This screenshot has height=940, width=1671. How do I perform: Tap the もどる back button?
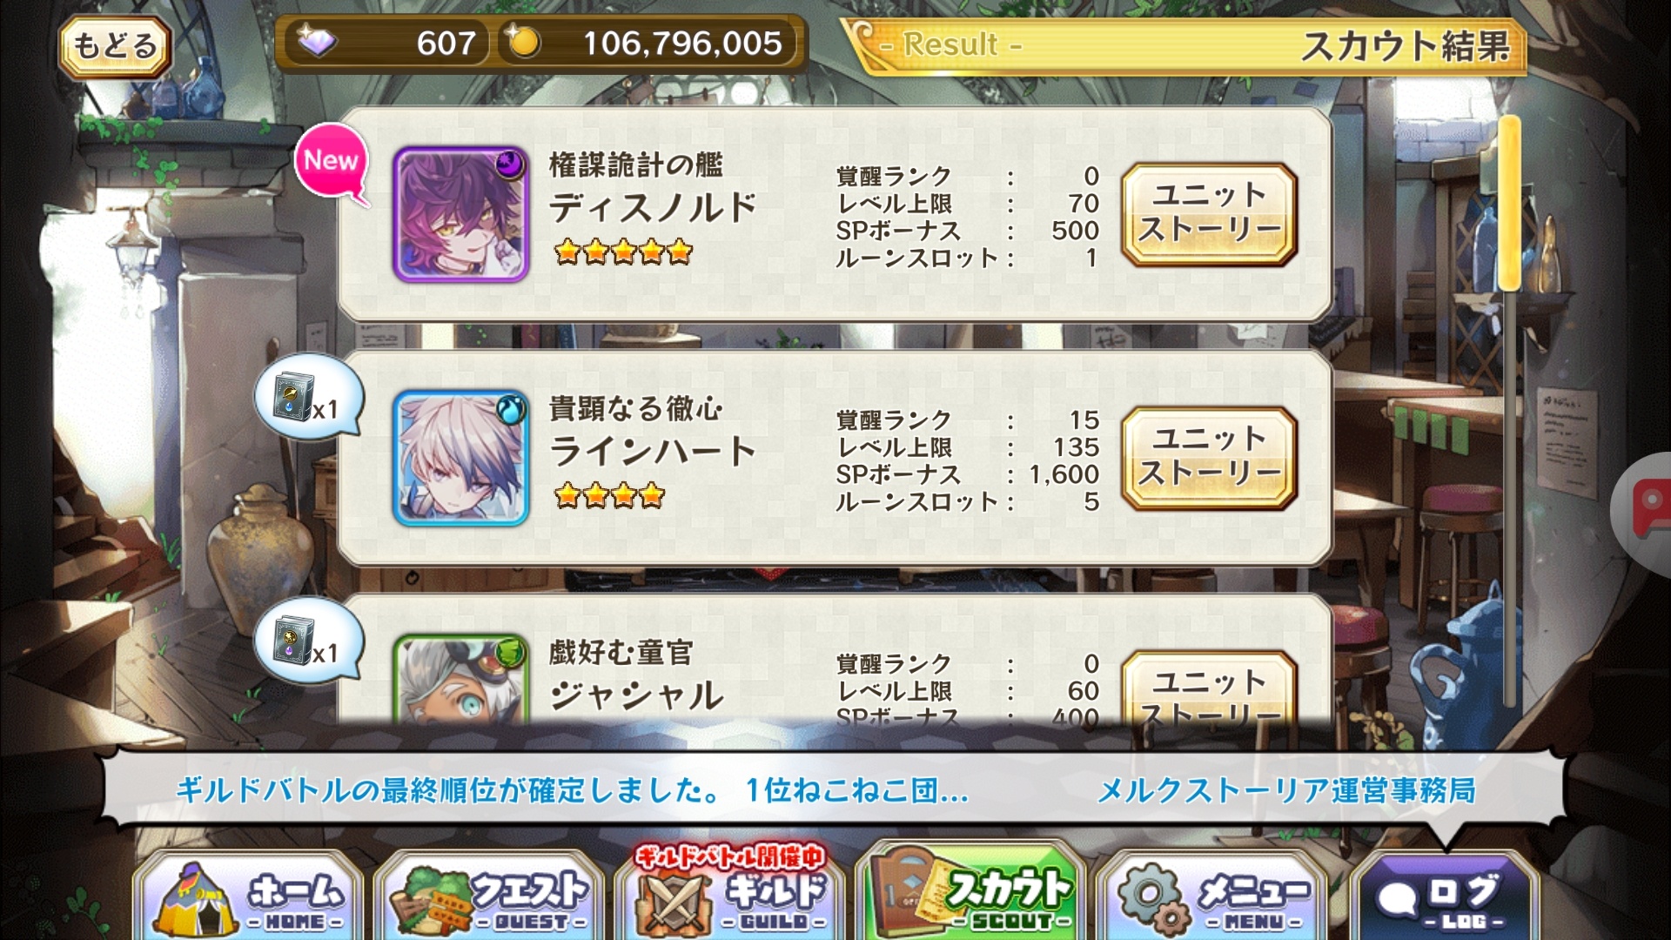tap(114, 46)
